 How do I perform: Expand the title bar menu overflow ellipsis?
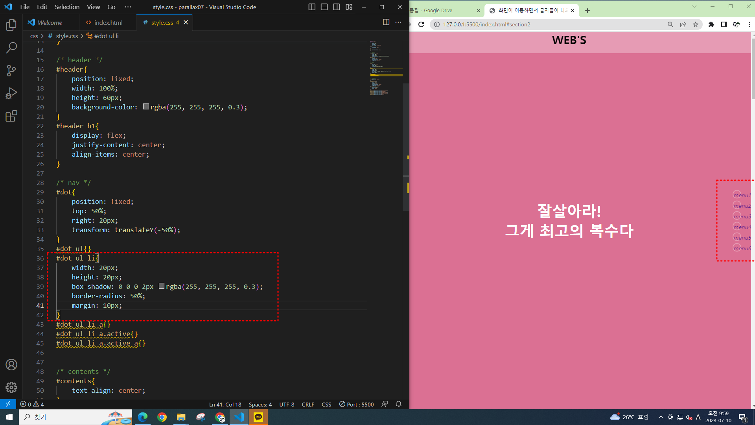pos(128,7)
